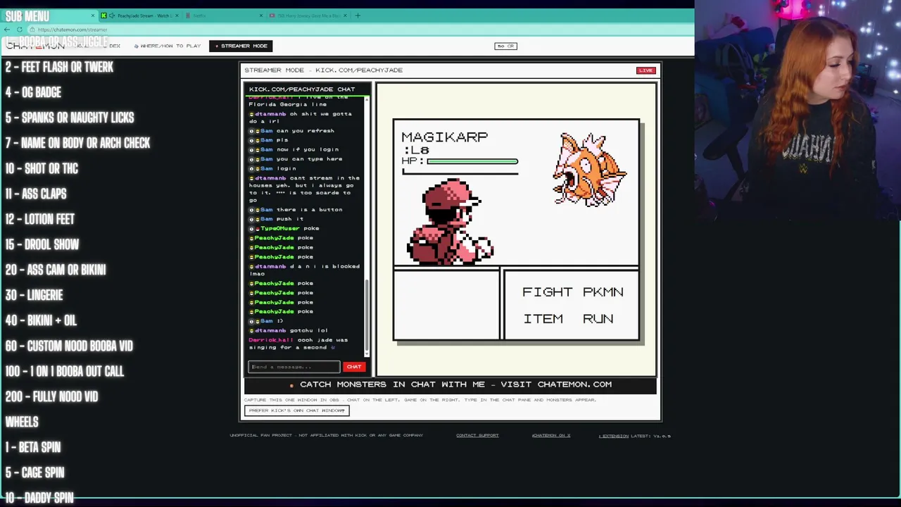Choose RUN in the battle menu
The height and width of the screenshot is (507, 901).
[x=598, y=319]
